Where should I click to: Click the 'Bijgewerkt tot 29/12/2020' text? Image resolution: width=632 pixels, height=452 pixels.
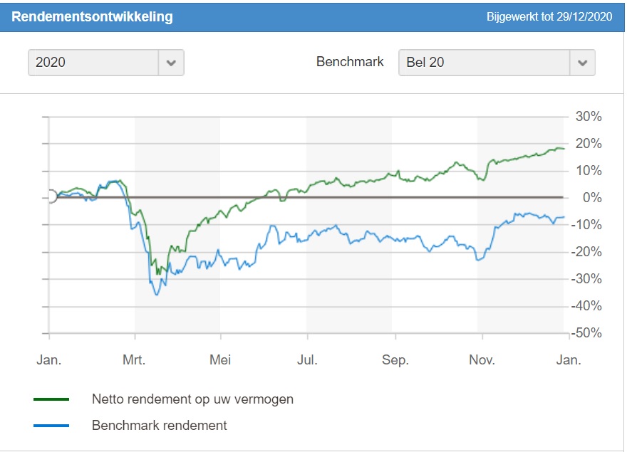coord(549,16)
